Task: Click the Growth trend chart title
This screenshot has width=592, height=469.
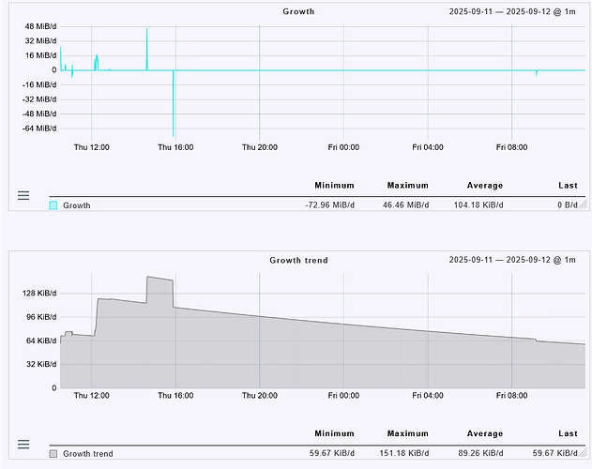Action: [298, 260]
